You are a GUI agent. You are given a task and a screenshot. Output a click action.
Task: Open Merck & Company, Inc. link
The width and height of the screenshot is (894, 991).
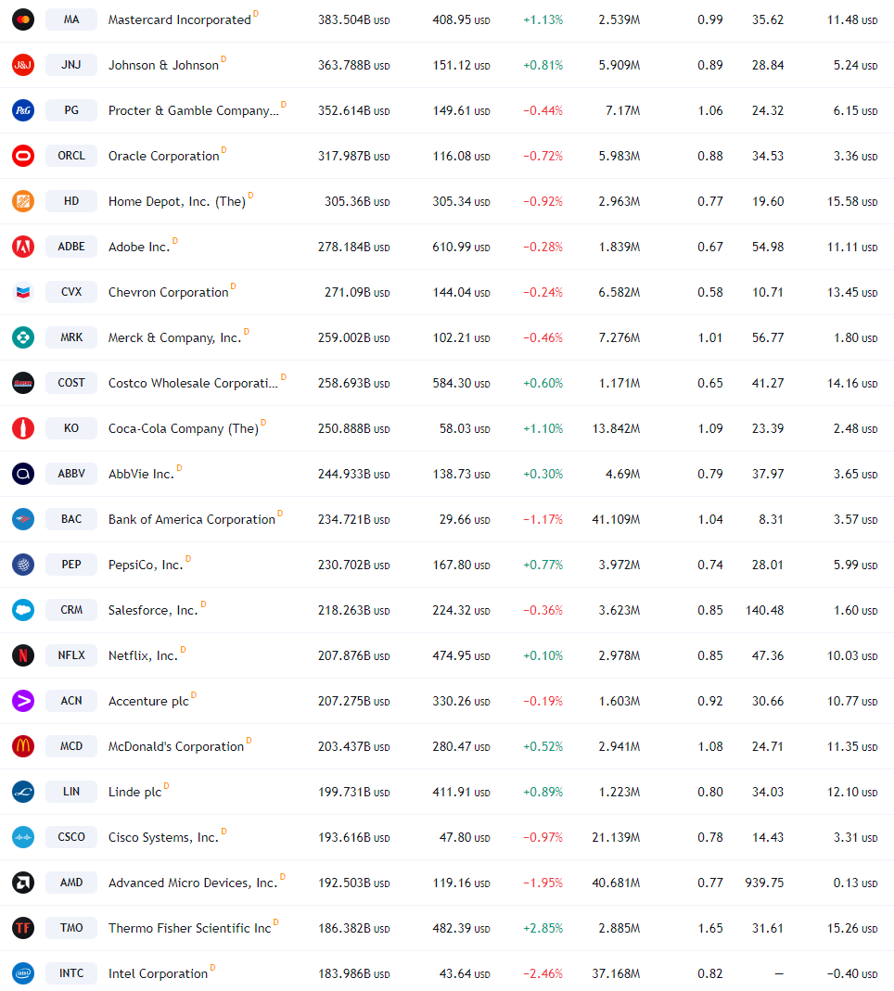(x=174, y=338)
